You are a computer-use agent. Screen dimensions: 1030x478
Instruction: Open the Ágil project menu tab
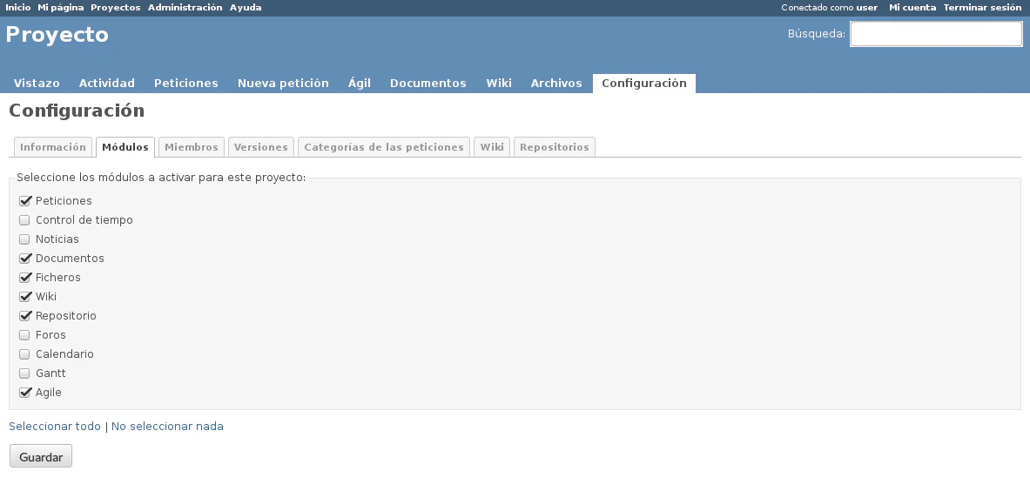[359, 84]
